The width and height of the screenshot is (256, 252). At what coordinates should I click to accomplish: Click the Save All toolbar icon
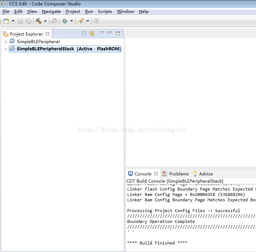point(28,21)
